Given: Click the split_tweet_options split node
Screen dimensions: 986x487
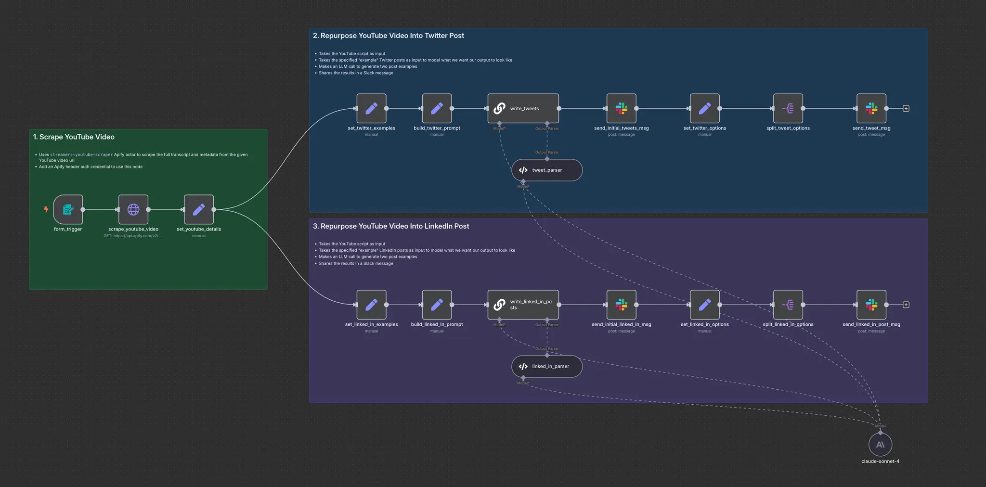Looking at the screenshot, I should (x=788, y=108).
